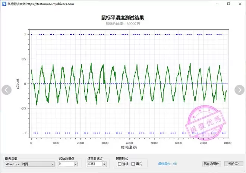Click the start data point input field
246x173 pixels.
(x=66, y=164)
